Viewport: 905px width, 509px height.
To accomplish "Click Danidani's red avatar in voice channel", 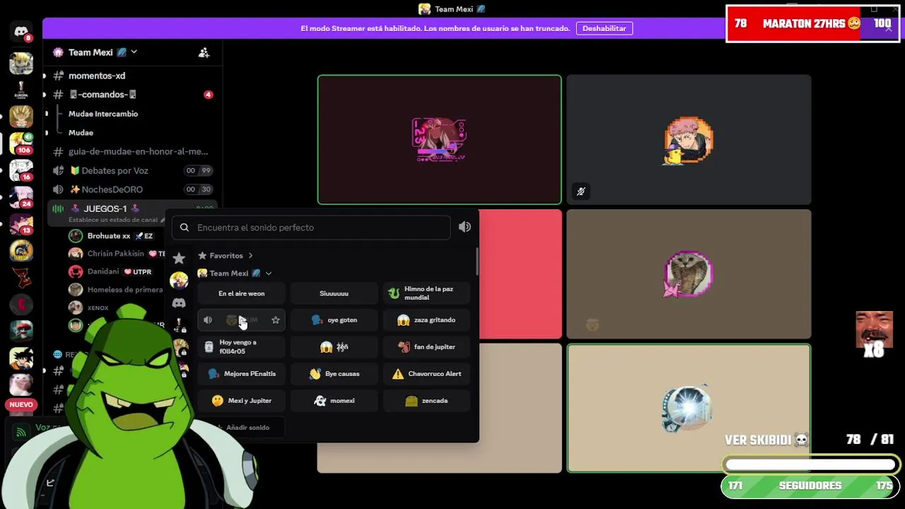I will point(76,271).
